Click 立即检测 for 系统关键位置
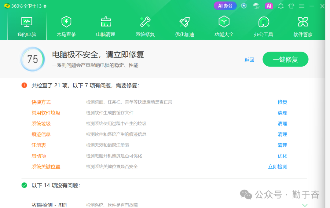The image size is (330, 208). click(x=277, y=166)
